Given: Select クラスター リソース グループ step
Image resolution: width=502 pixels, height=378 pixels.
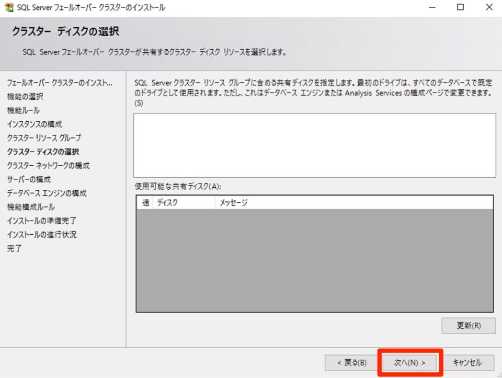Looking at the screenshot, I should (x=44, y=138).
